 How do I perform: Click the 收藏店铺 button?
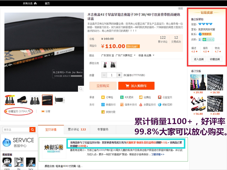(x=215, y=59)
